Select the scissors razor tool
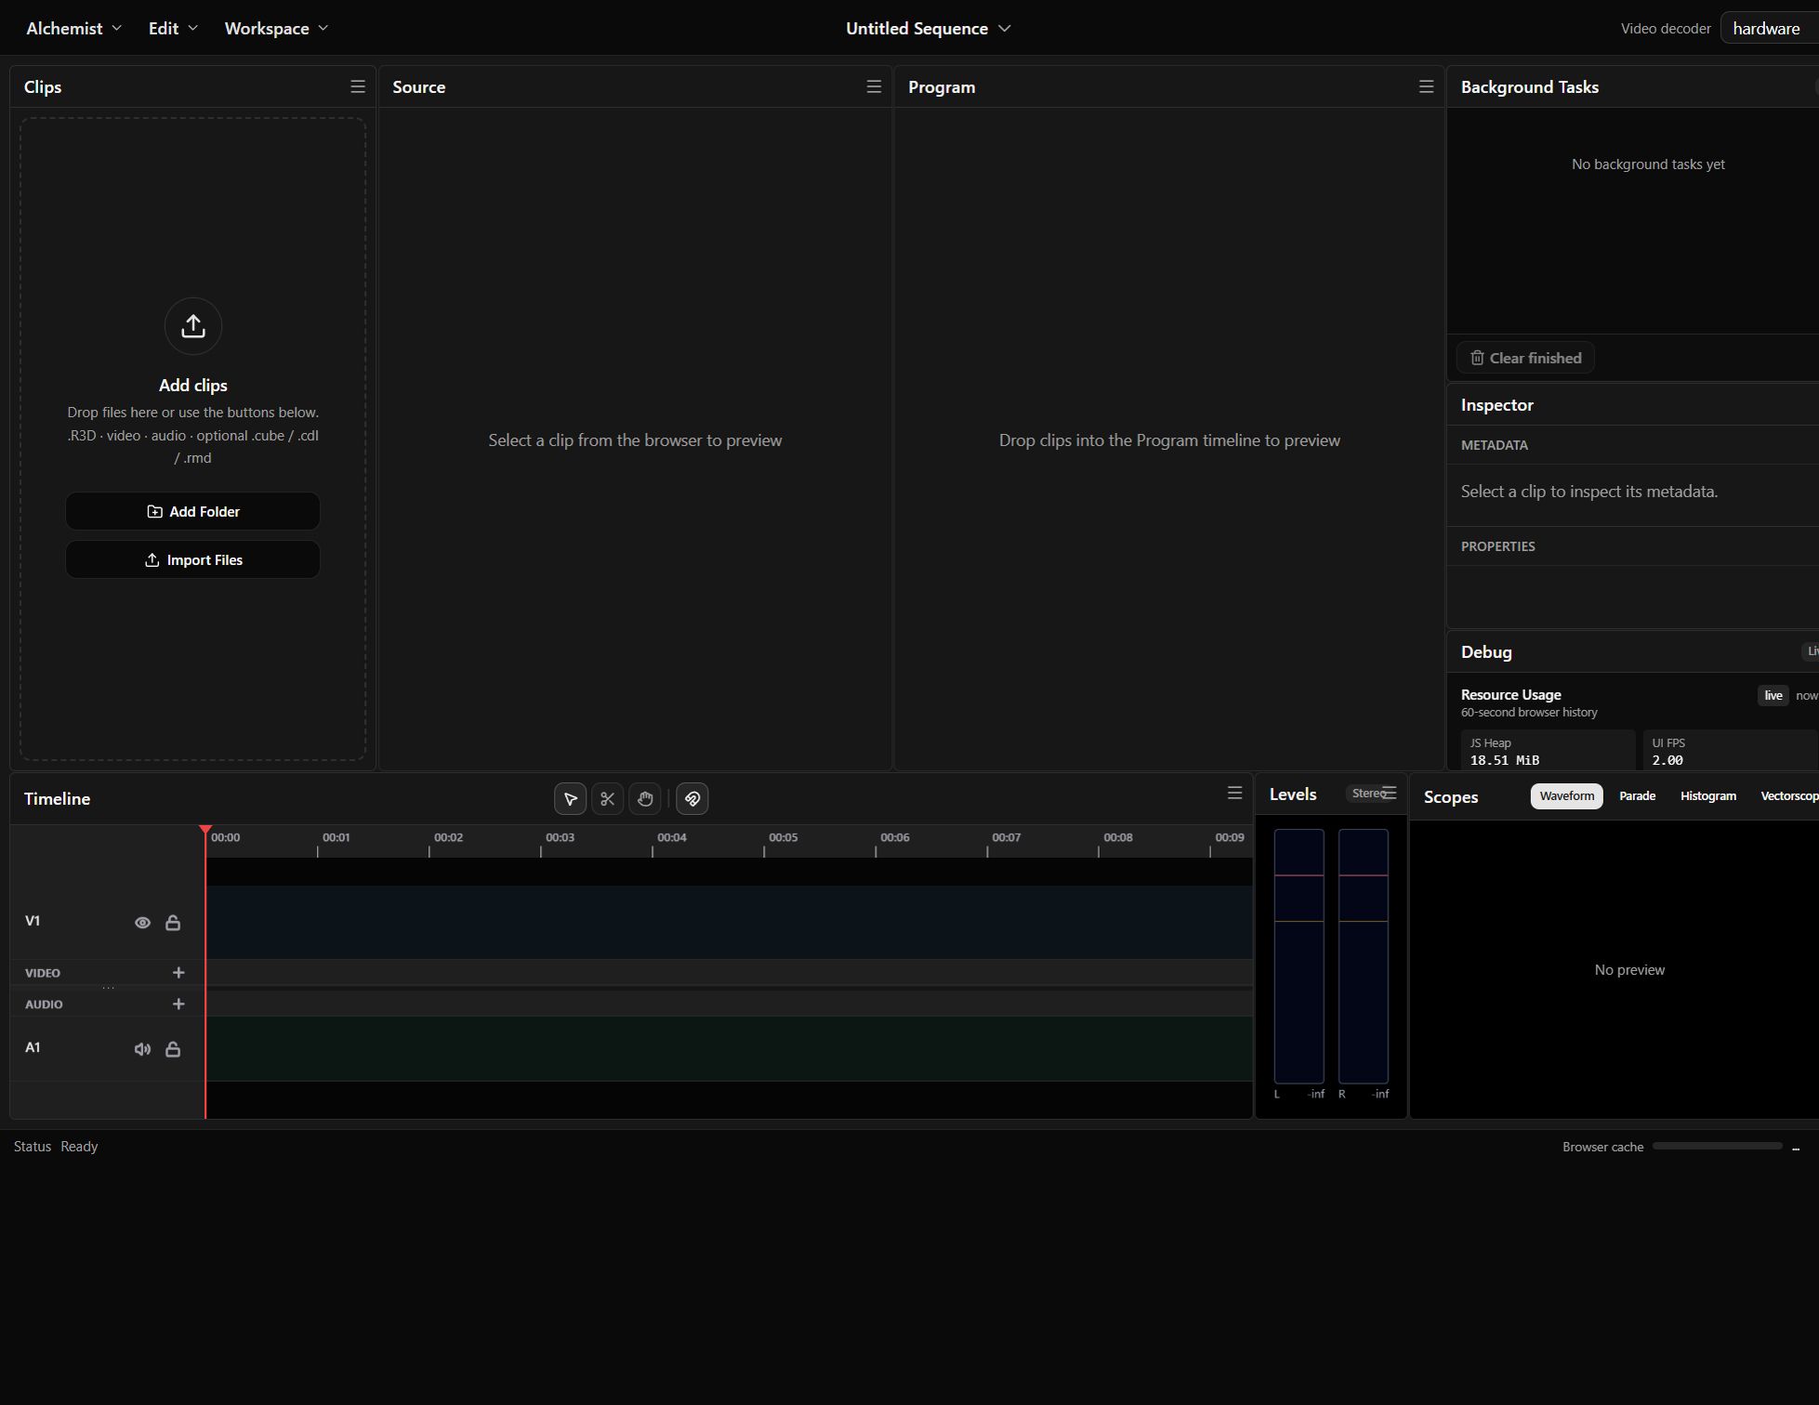1819x1405 pixels. tap(607, 798)
